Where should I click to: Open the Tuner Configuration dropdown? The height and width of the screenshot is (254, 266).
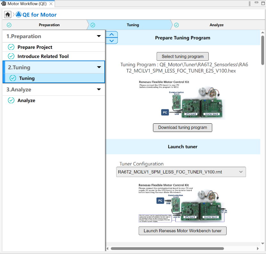click(x=181, y=172)
